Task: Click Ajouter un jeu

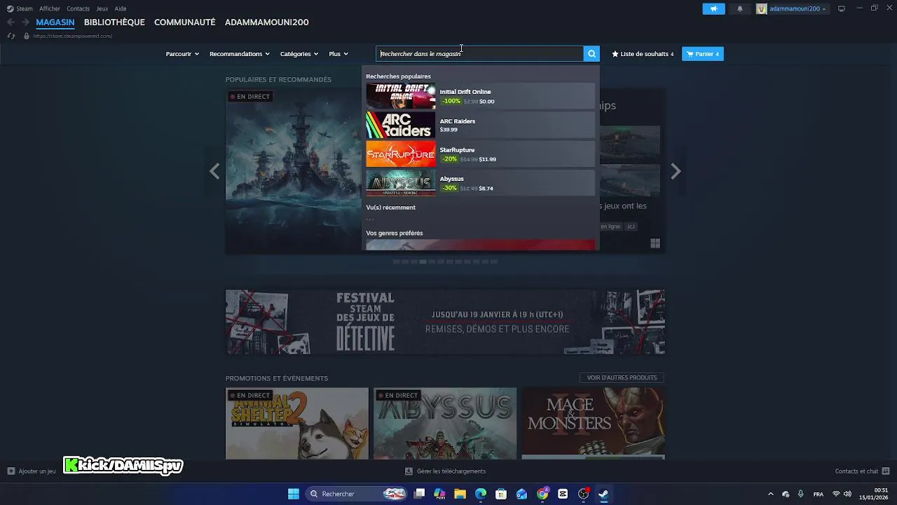Action: 32,471
